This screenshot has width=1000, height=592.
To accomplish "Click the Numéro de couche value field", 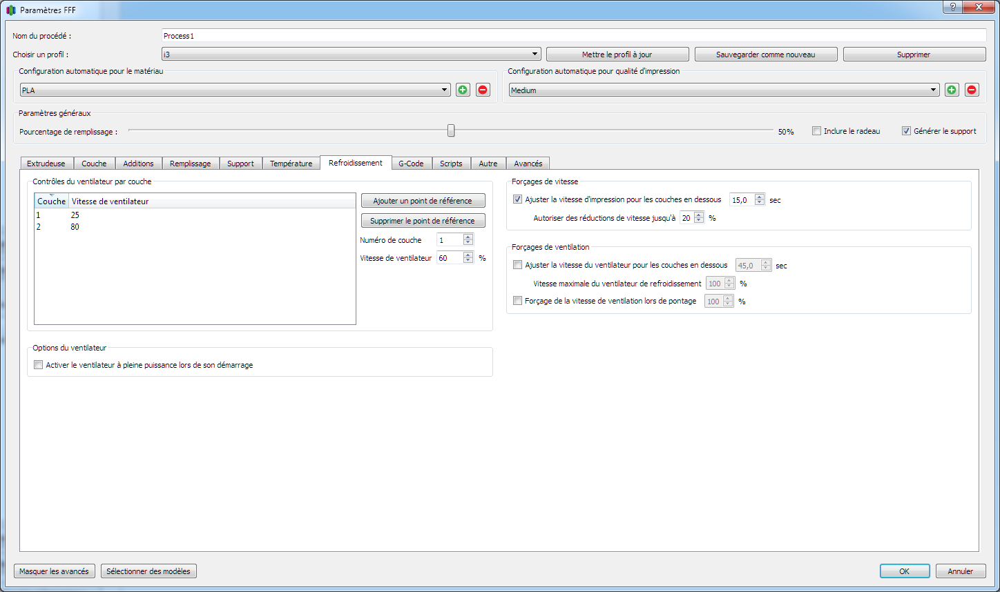I will [450, 239].
